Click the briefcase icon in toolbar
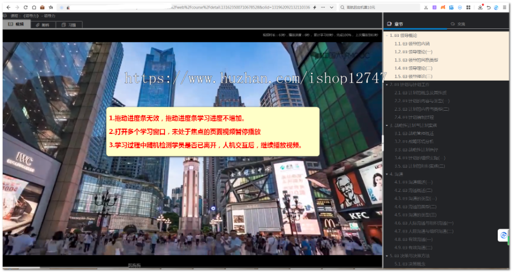Viewport: 512px width, 272px height. [43, 7]
